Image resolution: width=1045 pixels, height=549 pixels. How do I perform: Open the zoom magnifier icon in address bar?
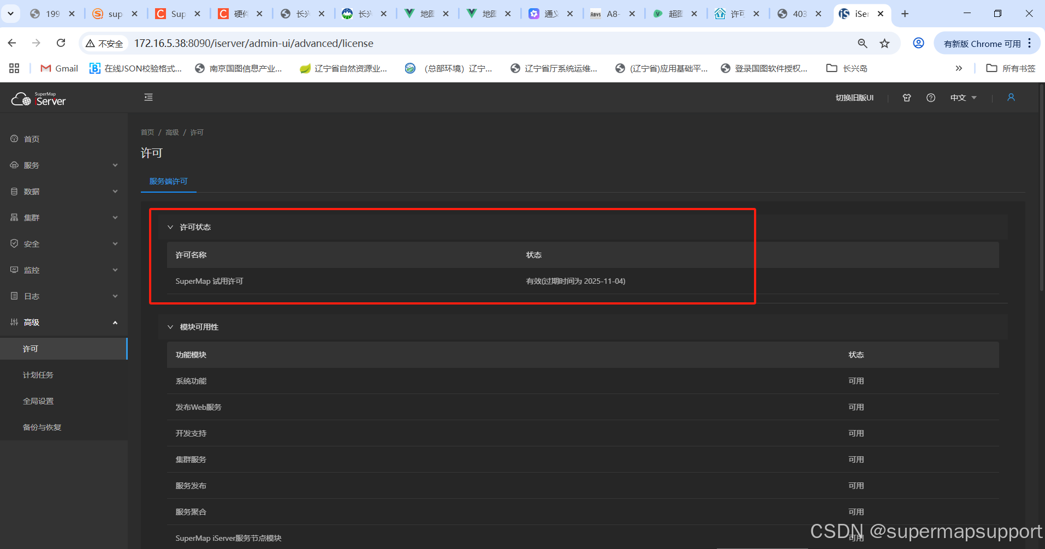pyautogui.click(x=863, y=43)
